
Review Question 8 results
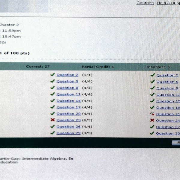click(x=67, y=88)
